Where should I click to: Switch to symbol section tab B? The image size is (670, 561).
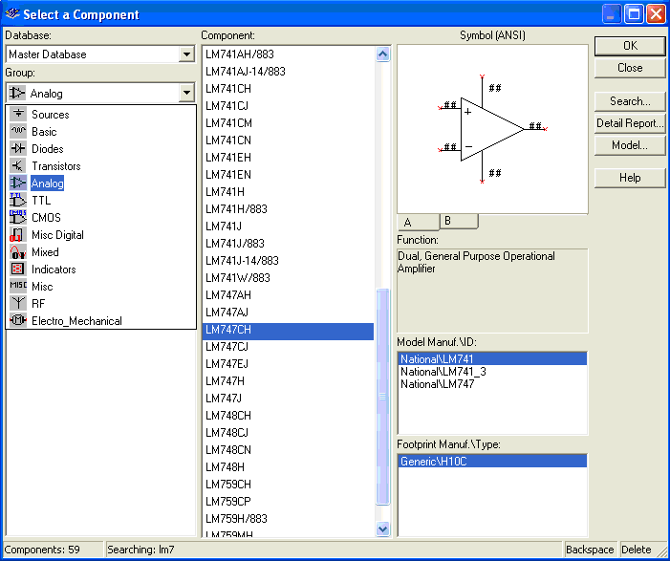(459, 222)
